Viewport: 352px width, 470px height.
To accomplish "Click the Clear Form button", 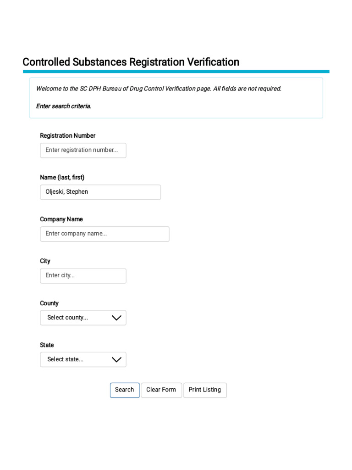I will (x=161, y=390).
